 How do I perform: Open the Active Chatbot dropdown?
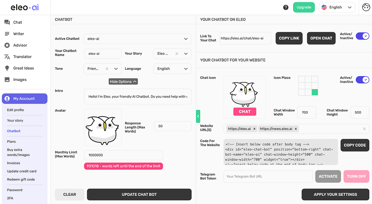point(138,38)
